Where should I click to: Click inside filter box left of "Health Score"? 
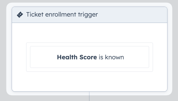(43, 57)
